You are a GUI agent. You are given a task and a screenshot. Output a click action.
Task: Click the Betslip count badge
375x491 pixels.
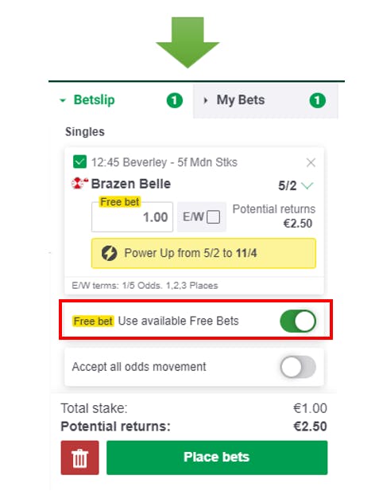tap(174, 100)
